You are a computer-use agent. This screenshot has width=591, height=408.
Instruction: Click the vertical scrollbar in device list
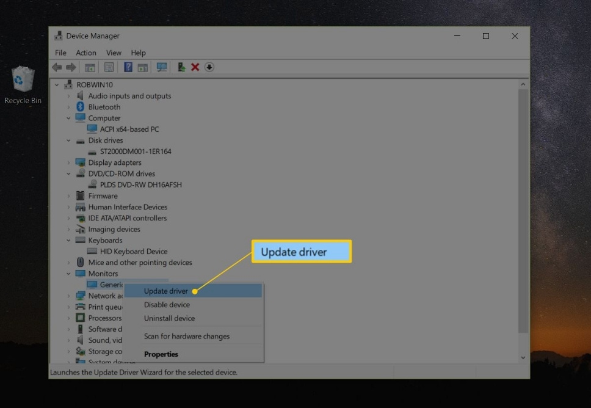523,208
